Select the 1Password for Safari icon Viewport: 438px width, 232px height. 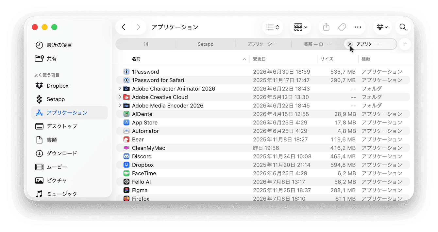[x=126, y=80]
